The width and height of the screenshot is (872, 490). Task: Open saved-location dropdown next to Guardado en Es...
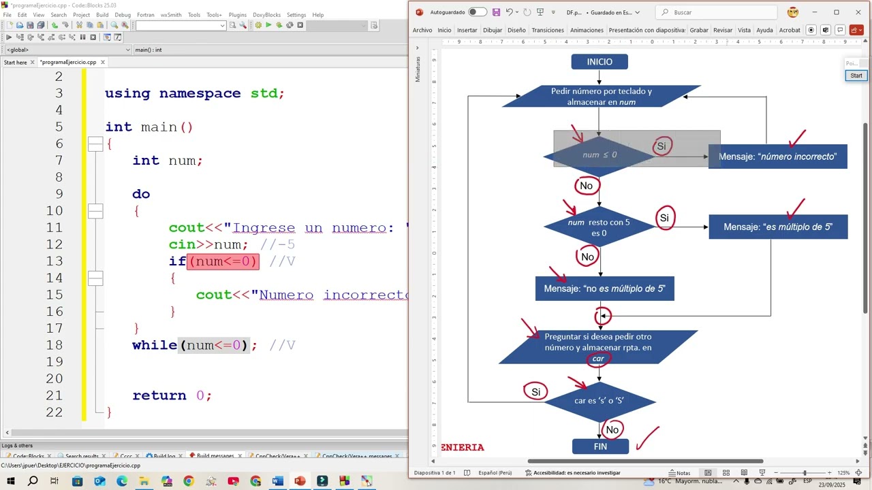pyautogui.click(x=637, y=12)
